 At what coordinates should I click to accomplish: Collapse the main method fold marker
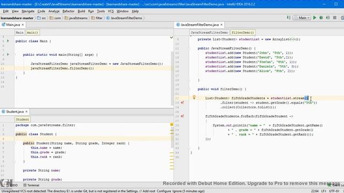(x=15, y=55)
